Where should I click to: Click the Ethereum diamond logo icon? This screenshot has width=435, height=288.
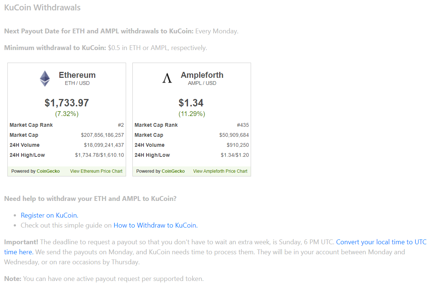[x=45, y=79]
